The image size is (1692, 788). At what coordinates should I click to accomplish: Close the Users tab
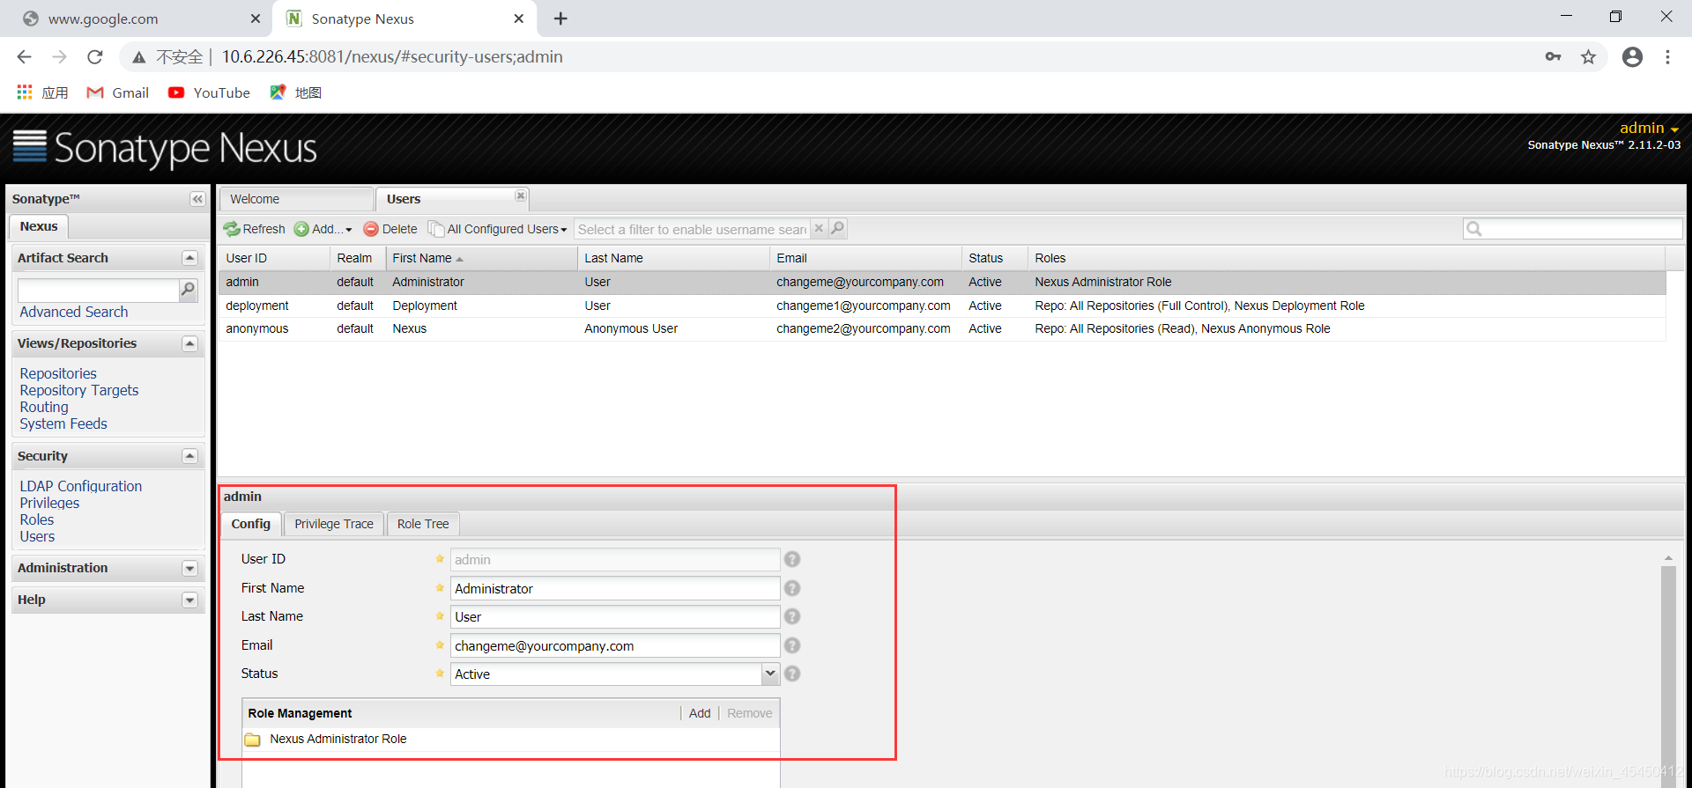521,195
